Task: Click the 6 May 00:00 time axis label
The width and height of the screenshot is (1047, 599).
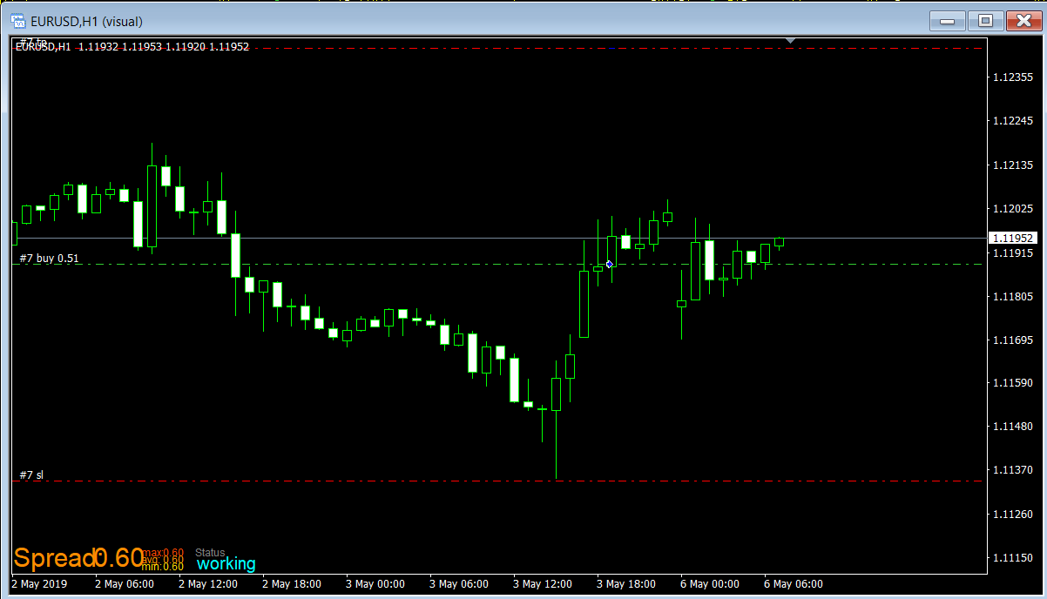Action: (x=709, y=584)
